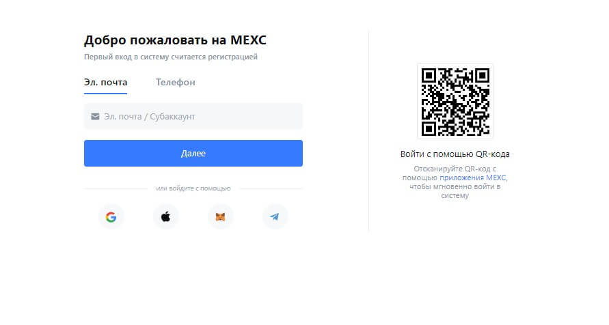
Task: Click the top-left square marker of the QR code
Action: click(429, 76)
